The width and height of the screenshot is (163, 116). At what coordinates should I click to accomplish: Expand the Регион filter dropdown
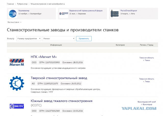[x=59, y=39]
